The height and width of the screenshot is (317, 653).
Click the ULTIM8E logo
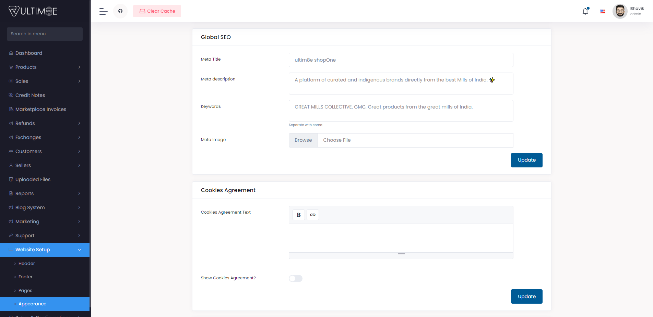(x=33, y=11)
